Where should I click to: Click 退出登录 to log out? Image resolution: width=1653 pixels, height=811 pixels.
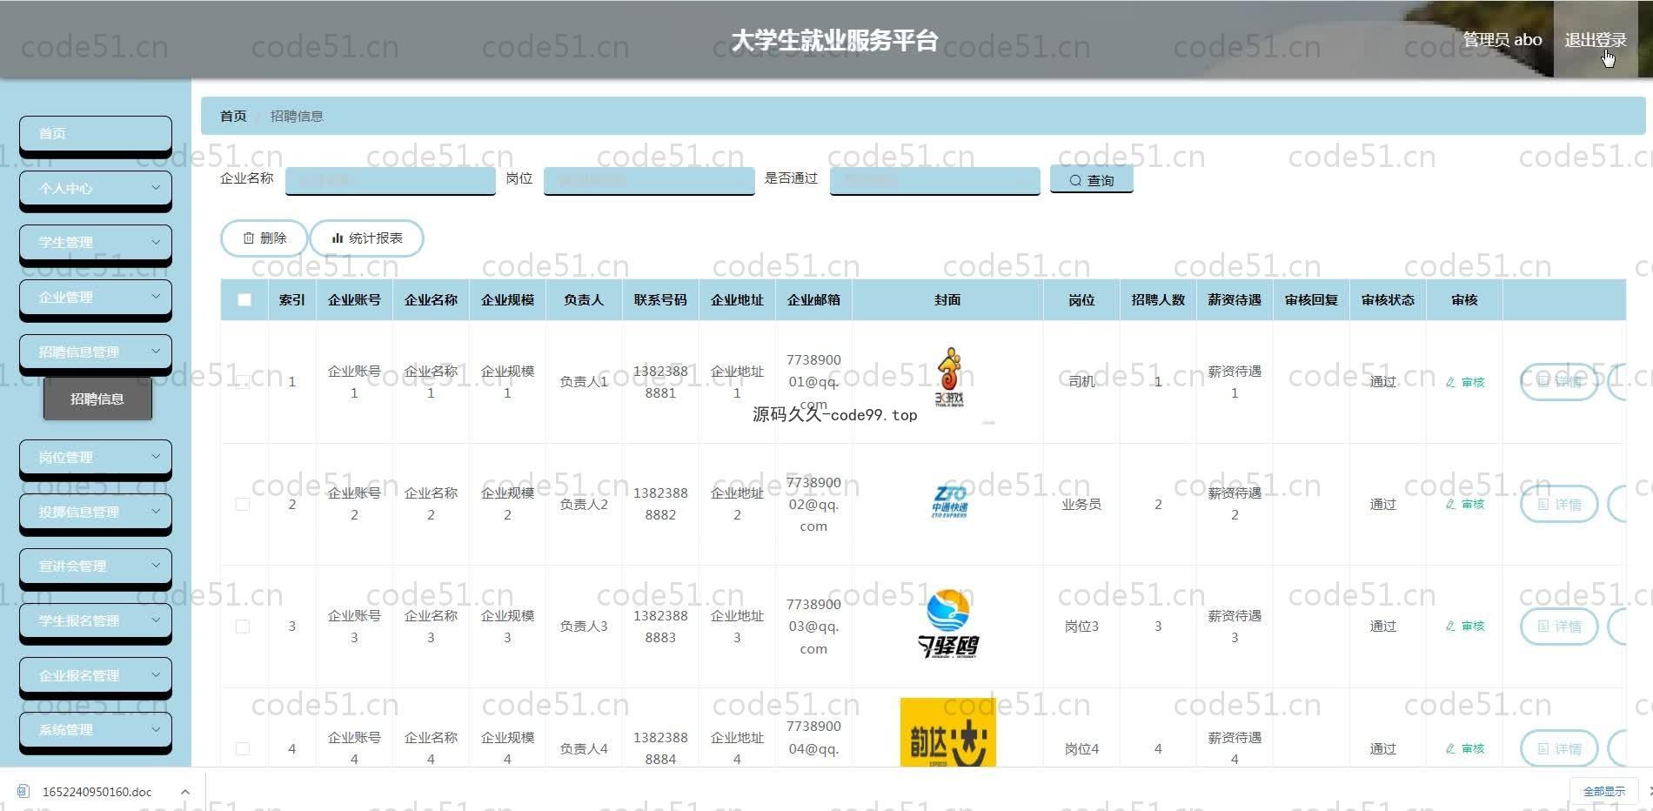click(x=1595, y=40)
